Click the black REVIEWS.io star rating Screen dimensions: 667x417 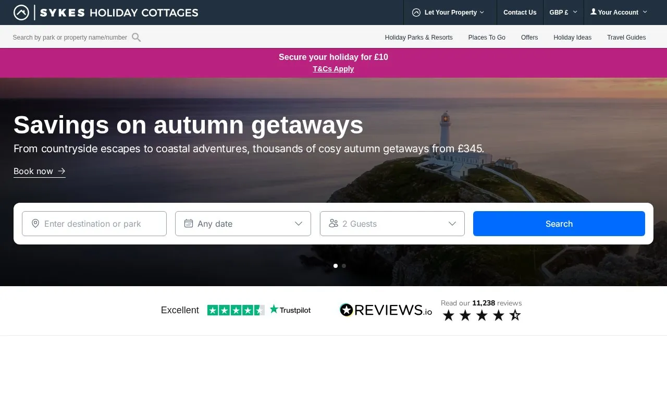pos(481,315)
